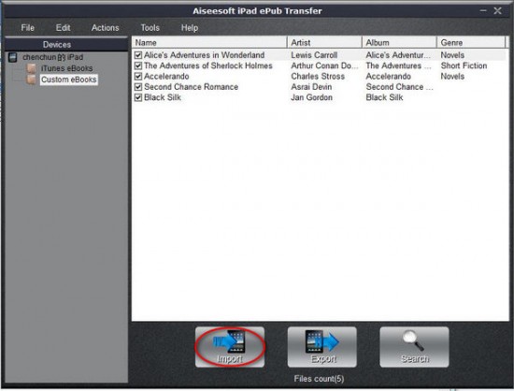Open the File menu
This screenshot has width=514, height=391.
pos(27,28)
